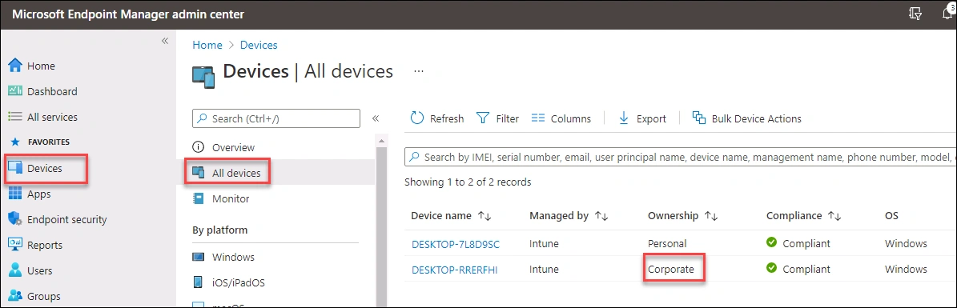The height and width of the screenshot is (308, 957).
Task: Click the All devices icon in sub-menu
Action: click(198, 173)
